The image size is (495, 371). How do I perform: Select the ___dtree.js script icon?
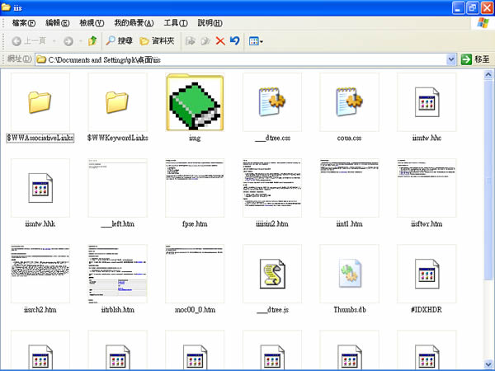coord(272,274)
